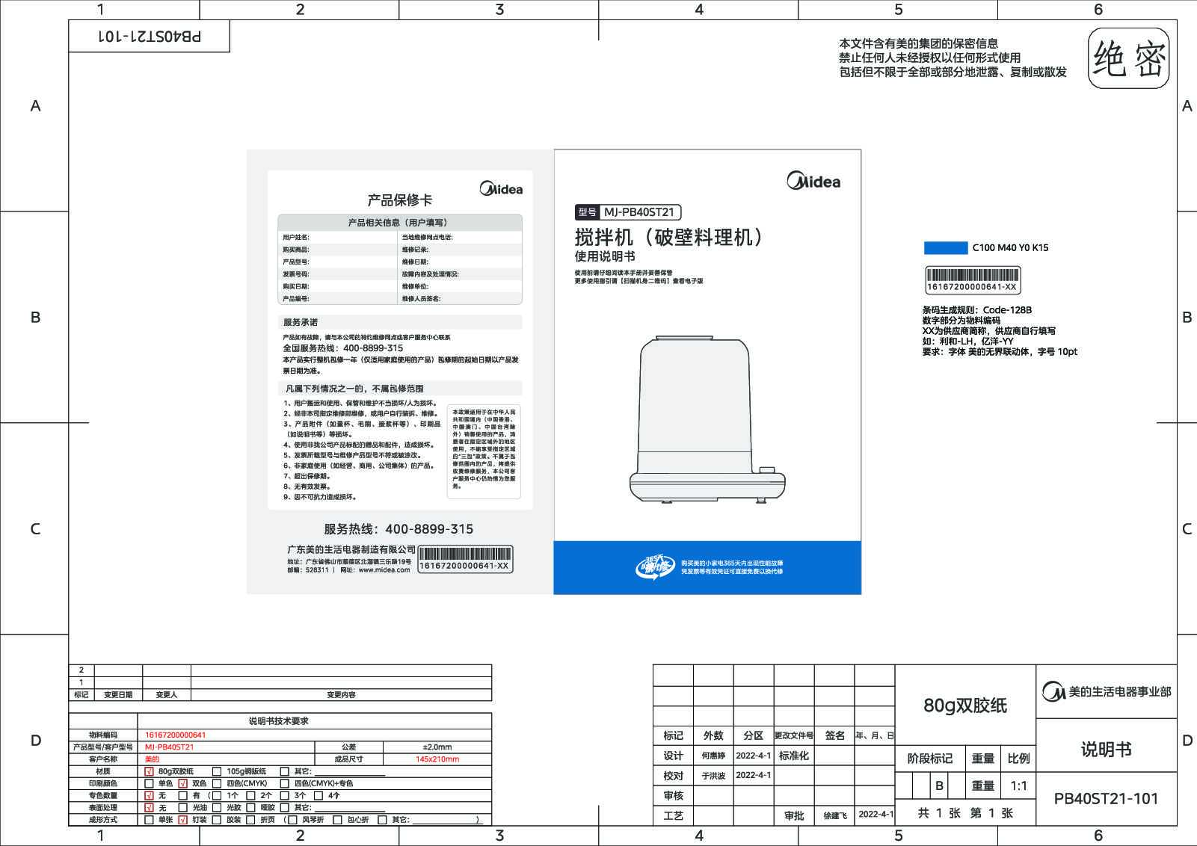Check 无 in the 表面处理 row
Screen dimensions: 1197x846
pyautogui.click(x=149, y=807)
